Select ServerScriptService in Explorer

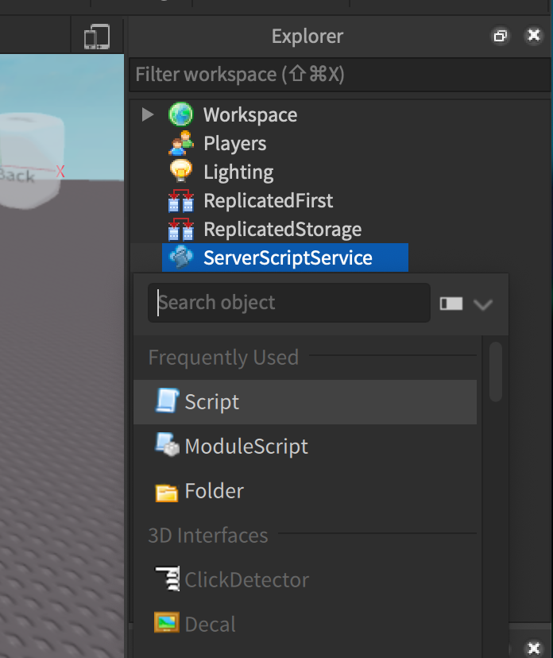click(x=285, y=257)
